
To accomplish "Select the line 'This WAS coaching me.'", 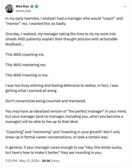I will tap(25, 54).
